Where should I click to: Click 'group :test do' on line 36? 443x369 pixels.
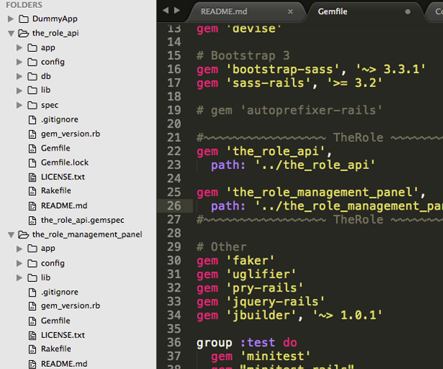(x=247, y=342)
